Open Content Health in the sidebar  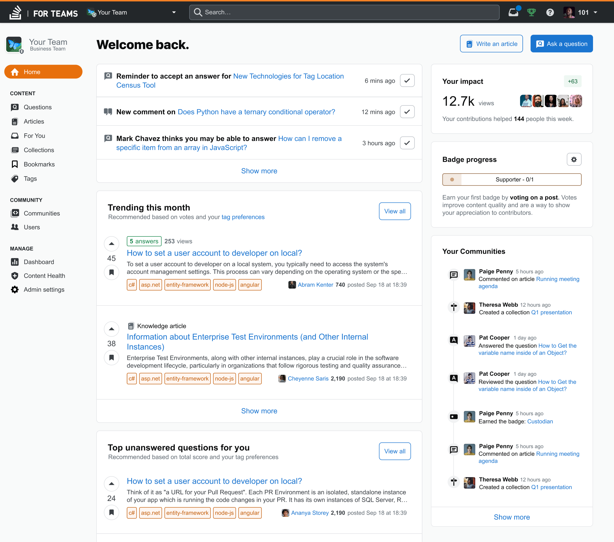pyautogui.click(x=44, y=276)
